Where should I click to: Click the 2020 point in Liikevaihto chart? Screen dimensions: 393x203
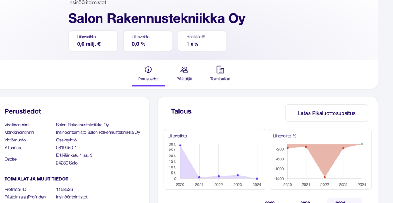tap(180, 145)
